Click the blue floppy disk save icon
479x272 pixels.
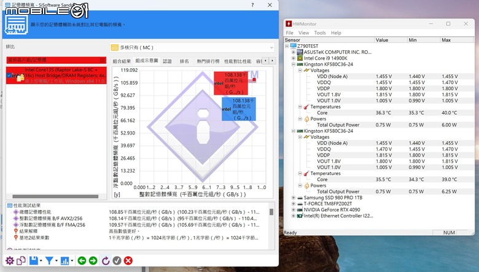pyautogui.click(x=34, y=261)
